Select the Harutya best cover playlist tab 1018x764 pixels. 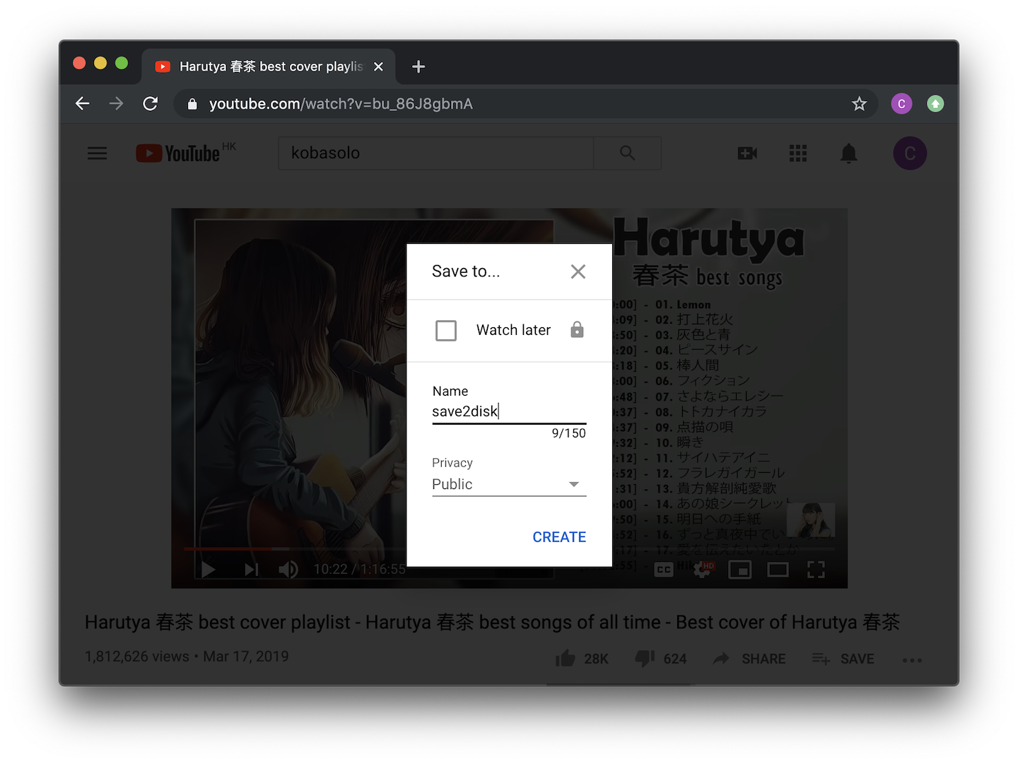coord(269,66)
